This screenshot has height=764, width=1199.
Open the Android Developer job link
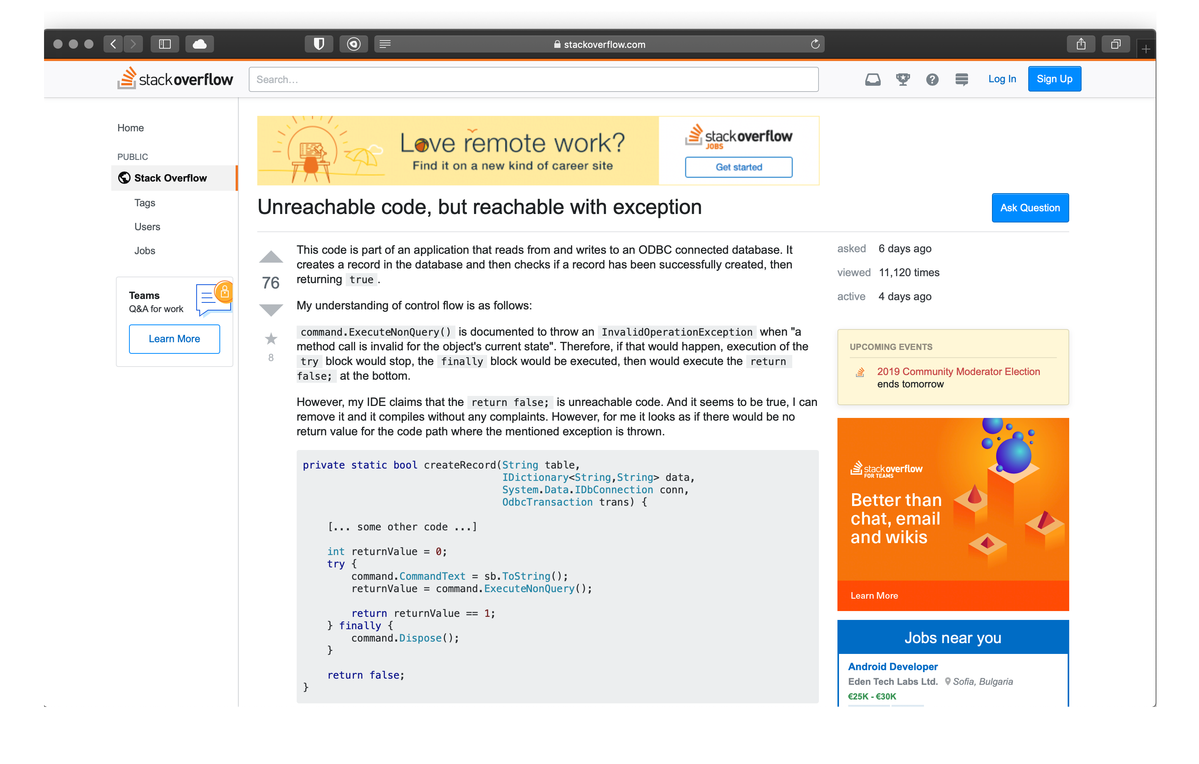click(892, 666)
